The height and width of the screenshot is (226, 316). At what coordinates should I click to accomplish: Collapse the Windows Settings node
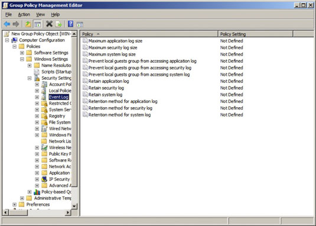pos(22,59)
